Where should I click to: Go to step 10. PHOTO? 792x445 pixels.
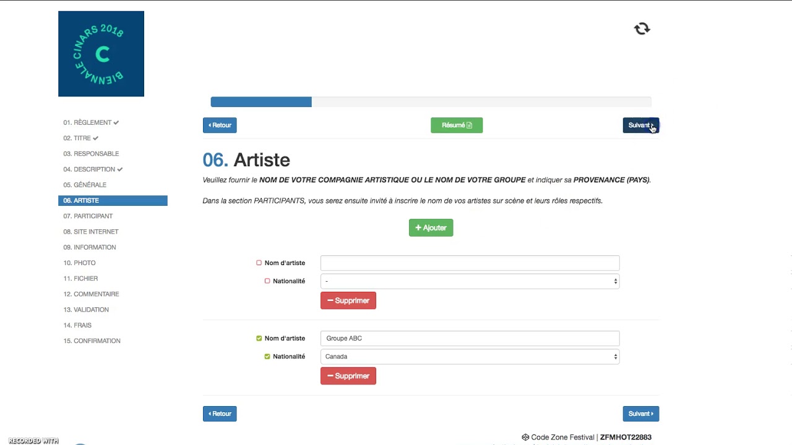coord(79,263)
